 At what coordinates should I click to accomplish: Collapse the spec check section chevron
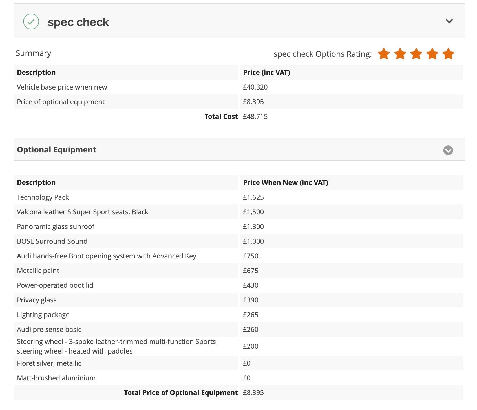[x=449, y=21]
